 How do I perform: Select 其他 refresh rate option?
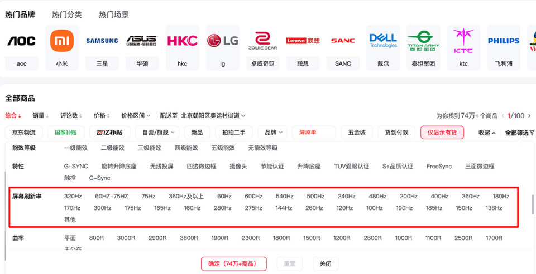[x=70, y=220]
